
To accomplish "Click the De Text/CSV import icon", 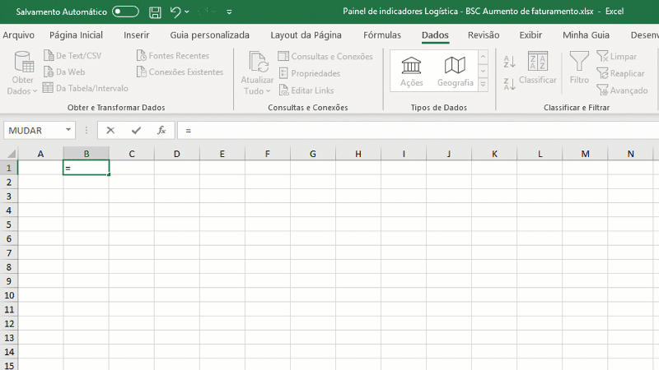I will point(49,56).
